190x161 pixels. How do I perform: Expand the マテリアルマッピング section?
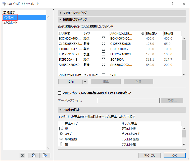point(61,13)
